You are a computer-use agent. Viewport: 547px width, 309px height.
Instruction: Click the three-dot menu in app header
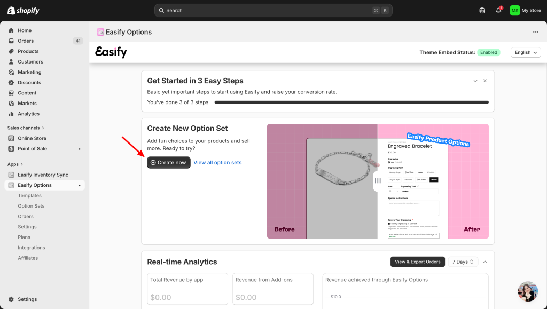pyautogui.click(x=536, y=32)
